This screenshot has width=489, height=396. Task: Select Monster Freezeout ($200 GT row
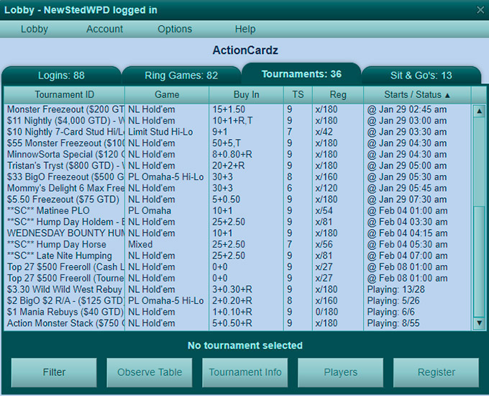[x=237, y=109]
